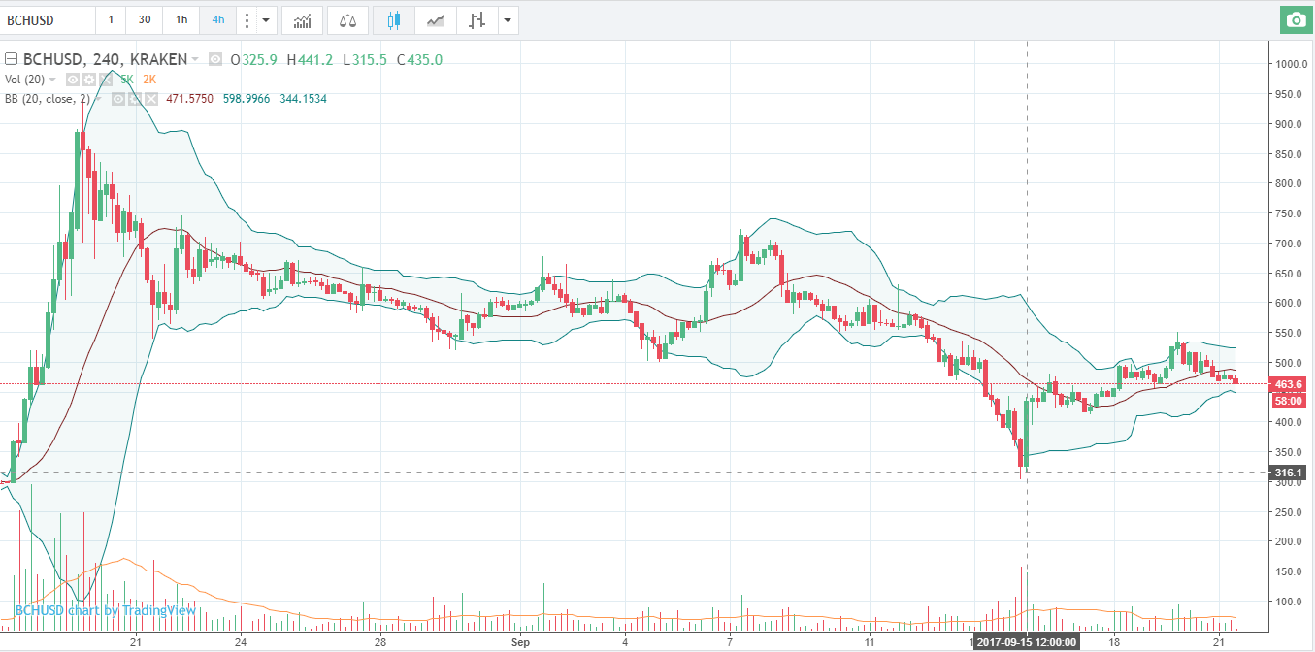Collapse the BCHUSD legend with minus box
Viewport: 1315px width, 652px height.
click(12, 60)
